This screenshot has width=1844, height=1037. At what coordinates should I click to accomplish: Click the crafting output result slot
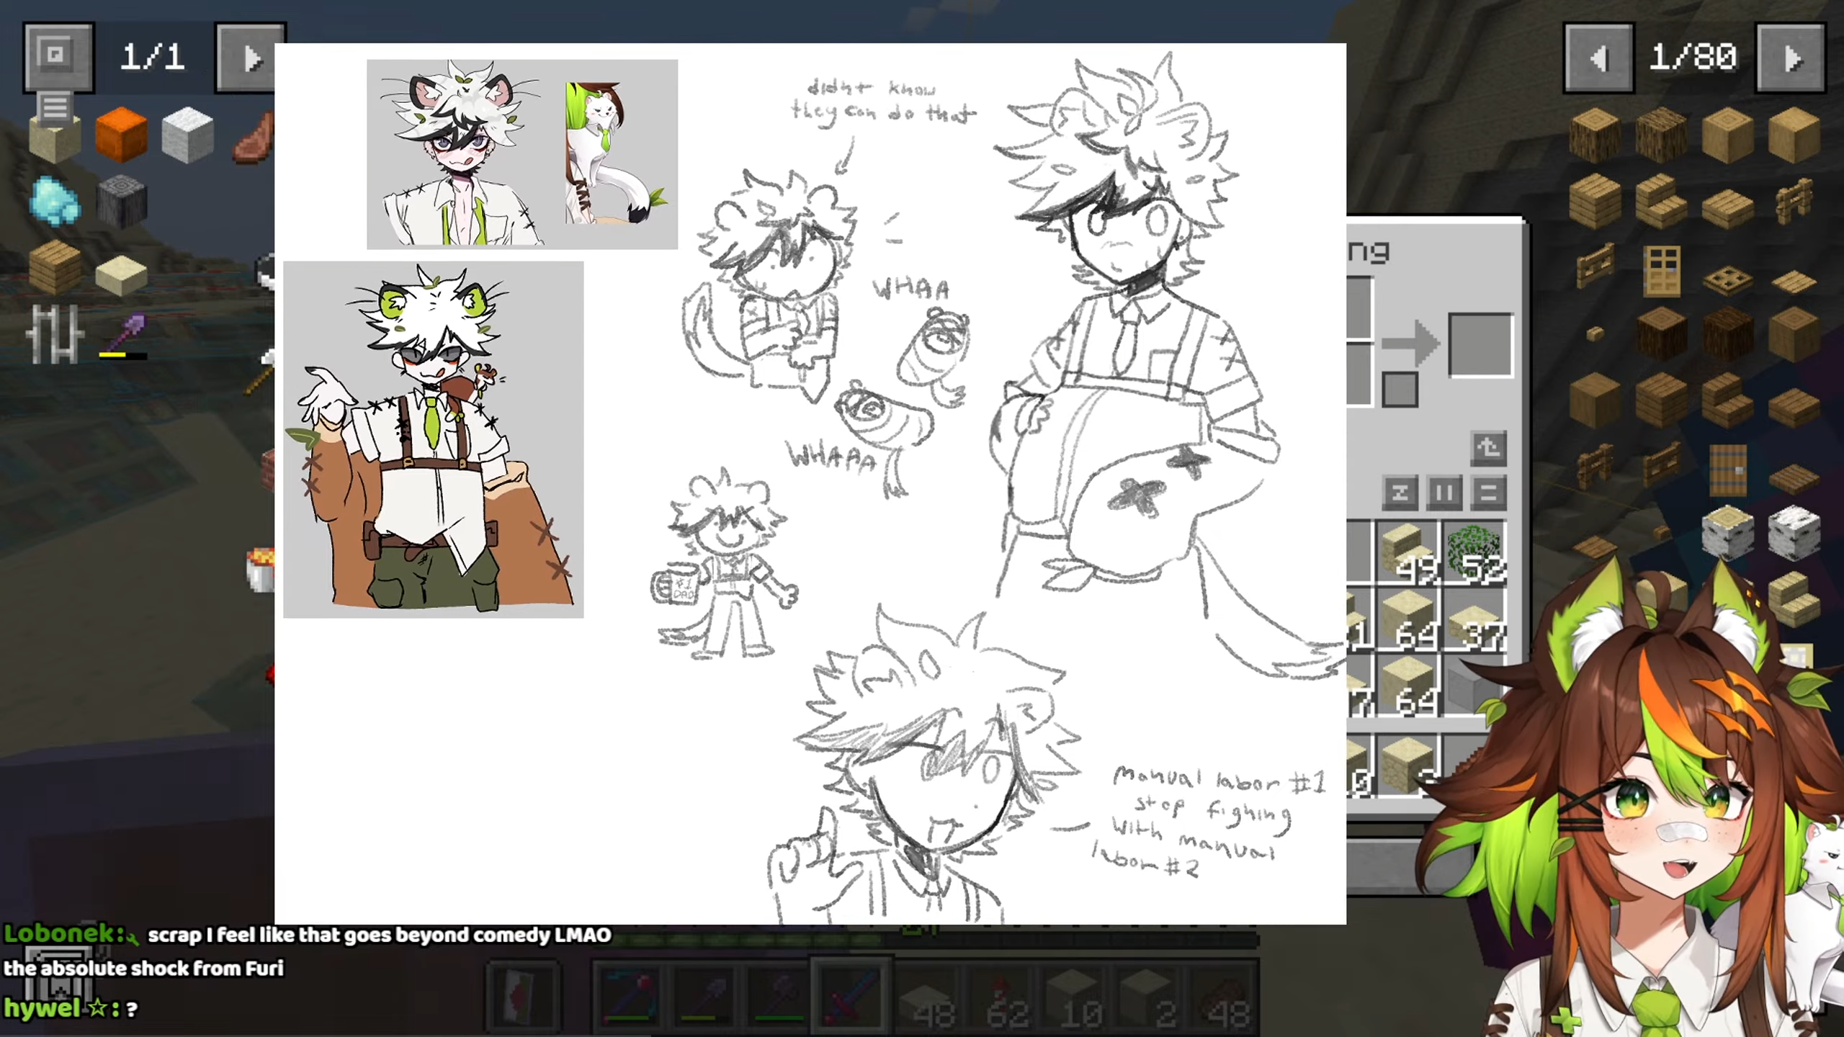(x=1480, y=344)
